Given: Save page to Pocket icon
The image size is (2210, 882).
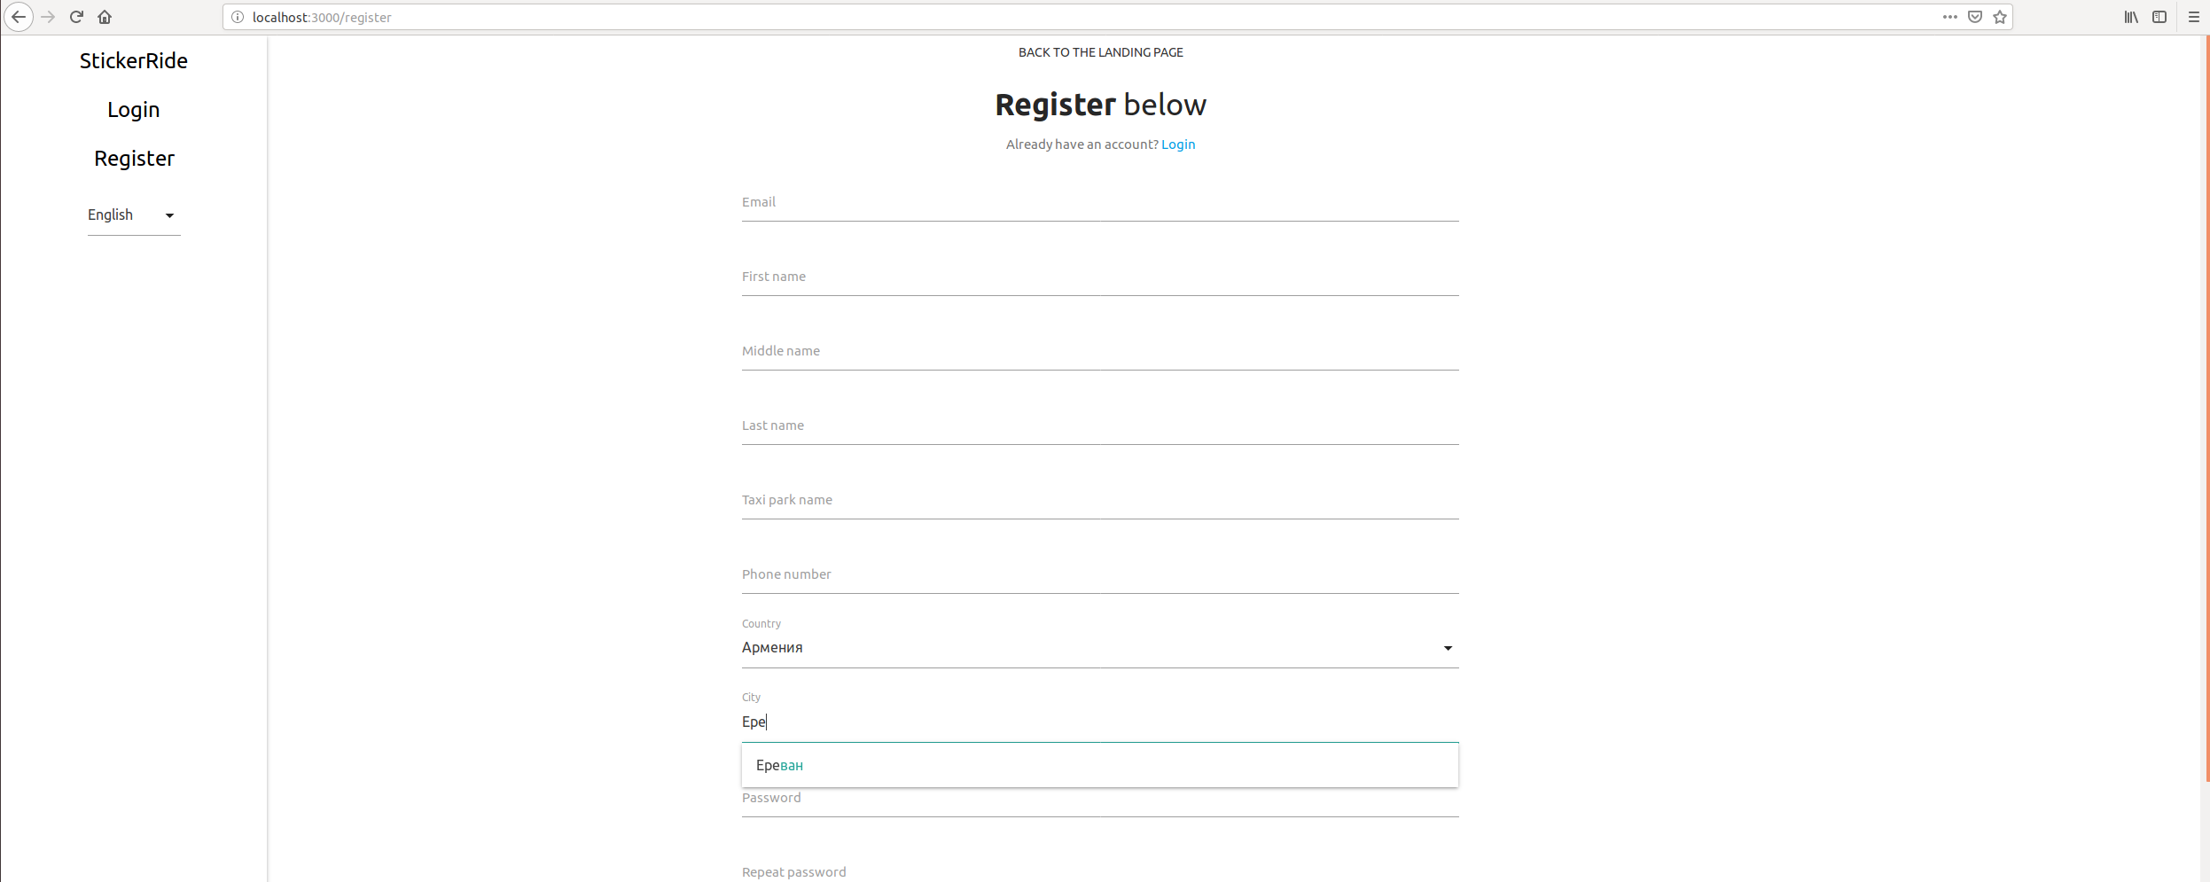Looking at the screenshot, I should tap(1975, 17).
